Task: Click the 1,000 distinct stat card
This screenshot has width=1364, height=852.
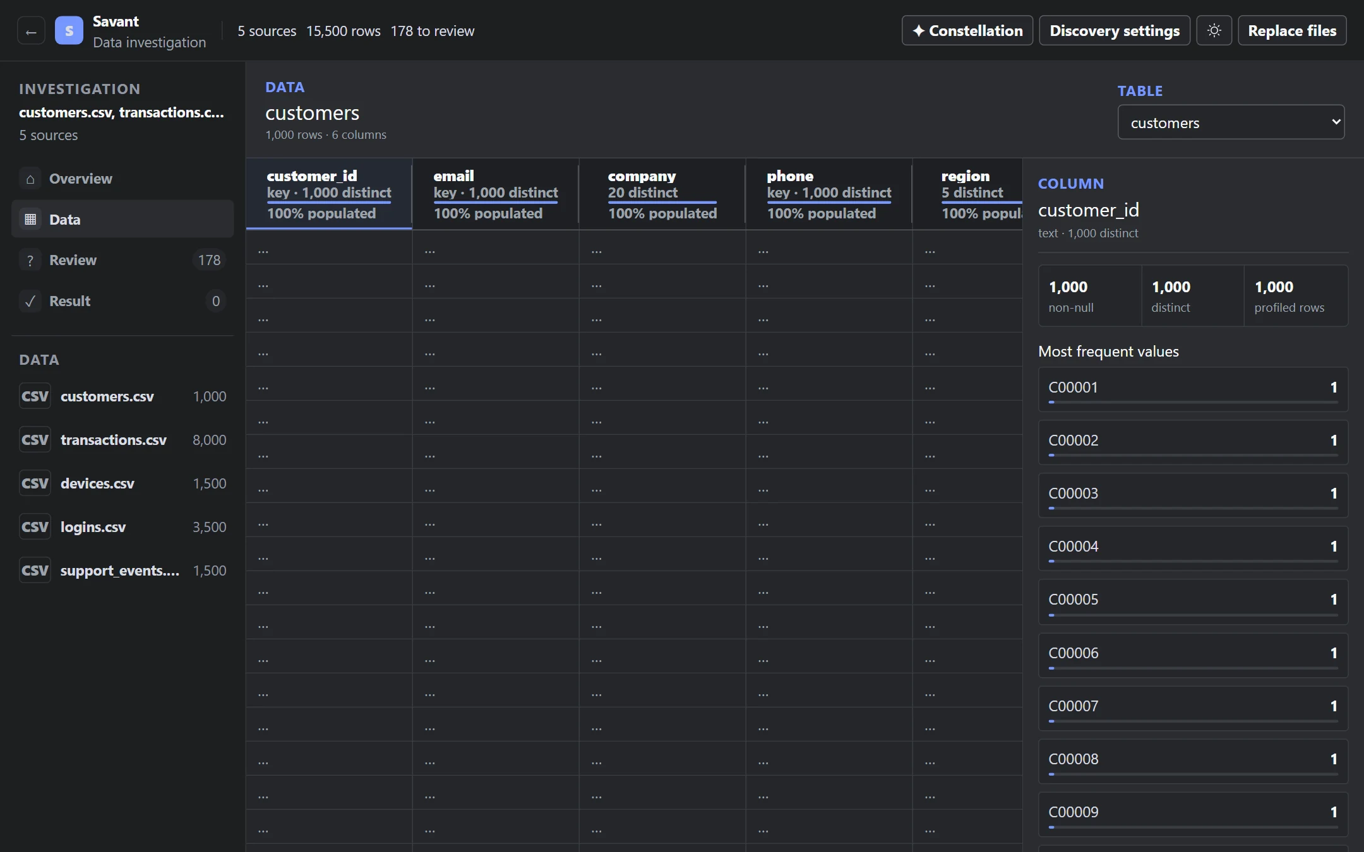Action: pyautogui.click(x=1193, y=296)
